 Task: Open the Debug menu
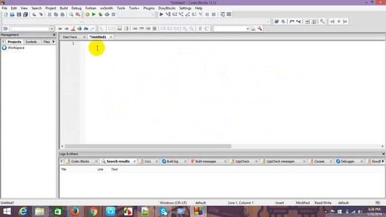tap(77, 8)
